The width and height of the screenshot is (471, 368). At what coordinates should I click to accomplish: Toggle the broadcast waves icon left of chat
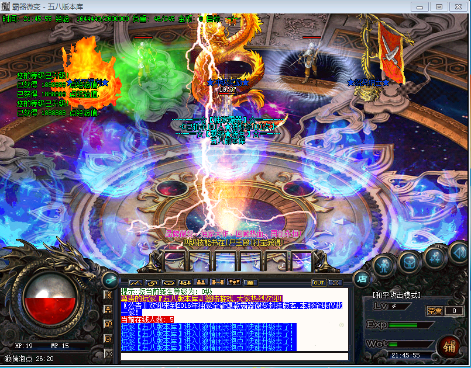(108, 353)
